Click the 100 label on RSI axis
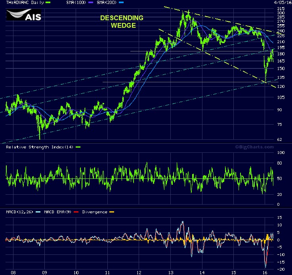The width and height of the screenshot is (292, 275). point(281,153)
